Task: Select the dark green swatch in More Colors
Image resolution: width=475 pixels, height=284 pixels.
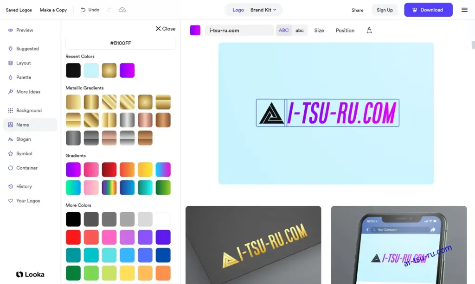Action: tap(73, 273)
